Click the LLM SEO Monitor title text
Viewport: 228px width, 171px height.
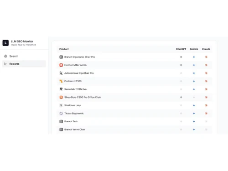(x=22, y=41)
